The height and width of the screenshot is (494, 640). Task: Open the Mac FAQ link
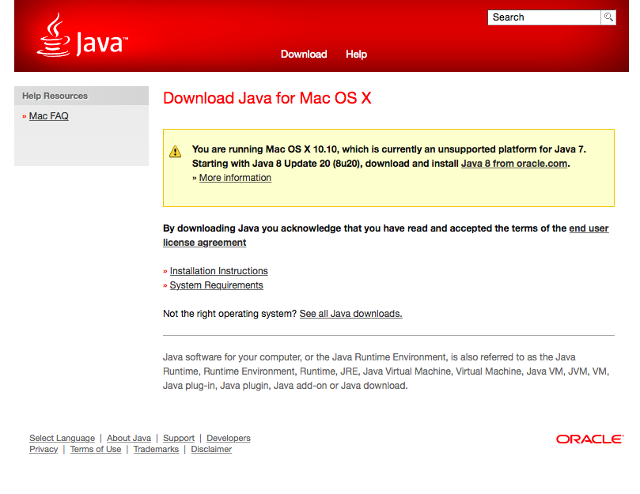coord(48,116)
